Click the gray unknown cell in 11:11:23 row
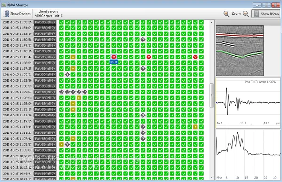Image resolution: width=282 pixels, height=182 pixels. coord(143,133)
